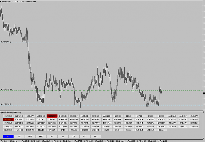Select the XAGUSD silver symbol
Viewport: 205px width, 142px height.
tap(139, 127)
